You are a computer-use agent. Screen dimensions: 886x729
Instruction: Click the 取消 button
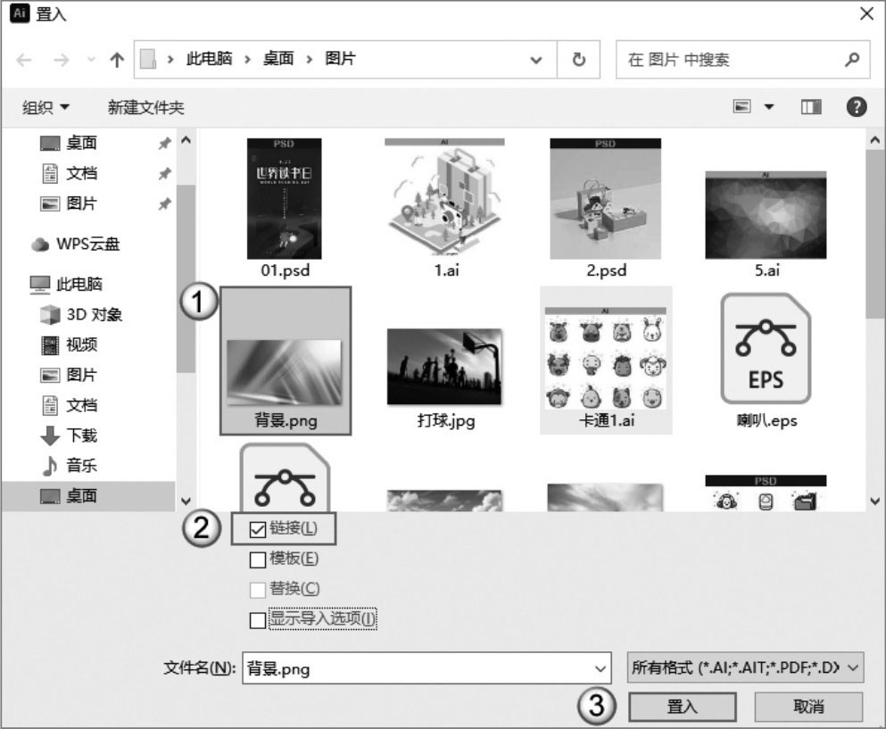pyautogui.click(x=808, y=707)
